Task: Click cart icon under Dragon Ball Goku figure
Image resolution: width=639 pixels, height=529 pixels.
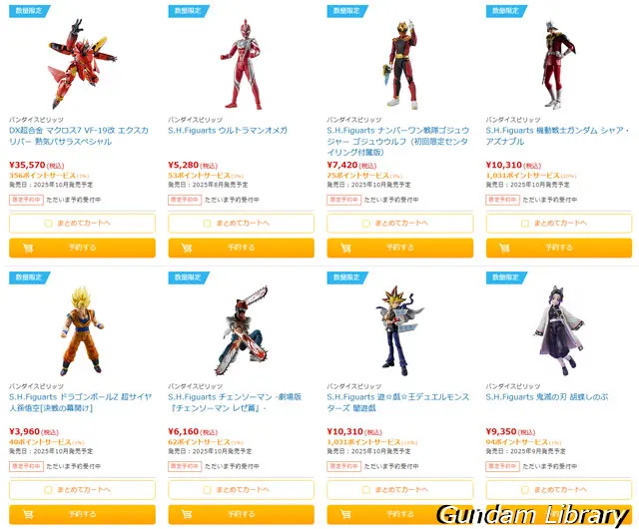Action: pyautogui.click(x=28, y=514)
